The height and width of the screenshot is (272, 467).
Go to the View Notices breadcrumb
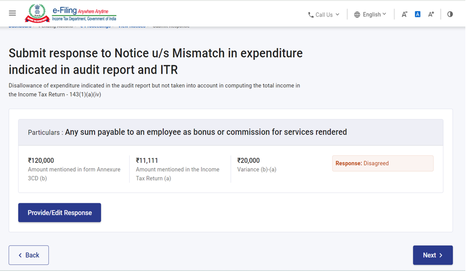(132, 26)
